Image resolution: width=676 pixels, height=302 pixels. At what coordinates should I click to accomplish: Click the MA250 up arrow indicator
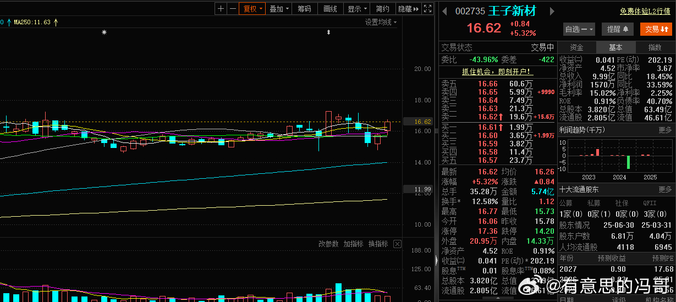tap(56, 22)
